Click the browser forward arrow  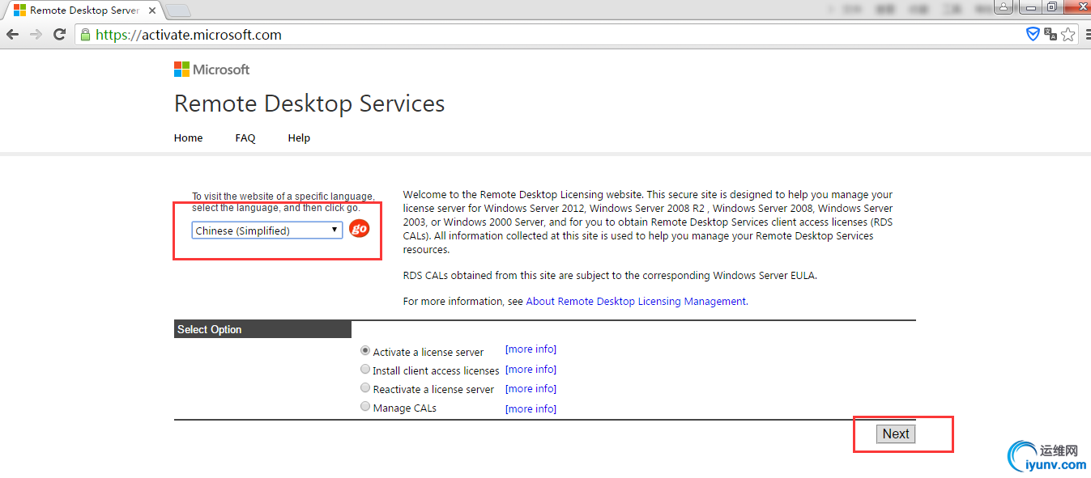click(x=36, y=35)
